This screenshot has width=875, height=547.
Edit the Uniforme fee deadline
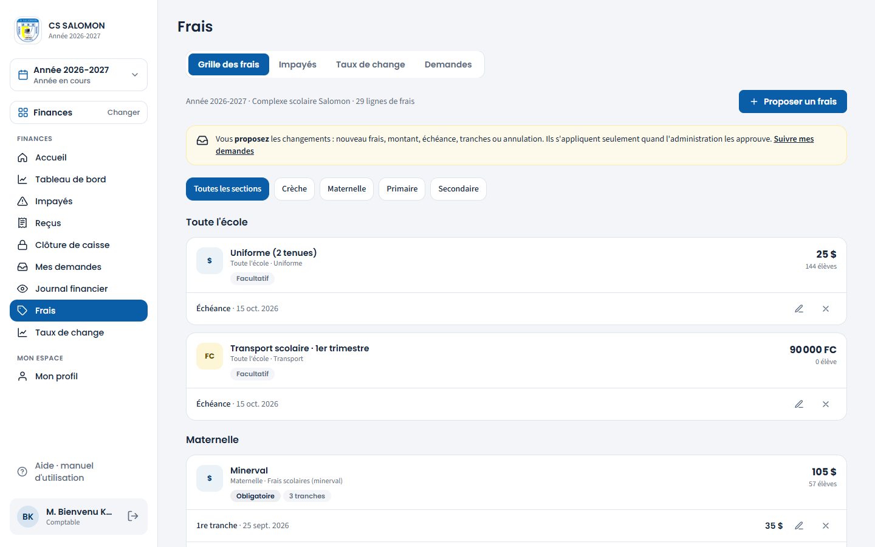coord(799,309)
